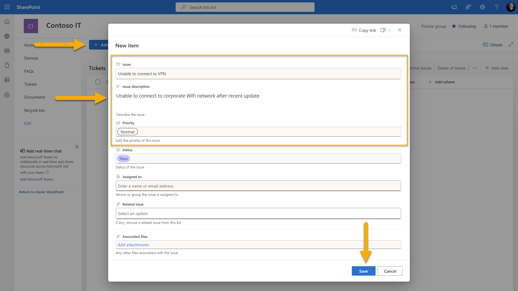Click the announcements megaphone icon
This screenshot has width=518, height=291.
pos(454,7)
